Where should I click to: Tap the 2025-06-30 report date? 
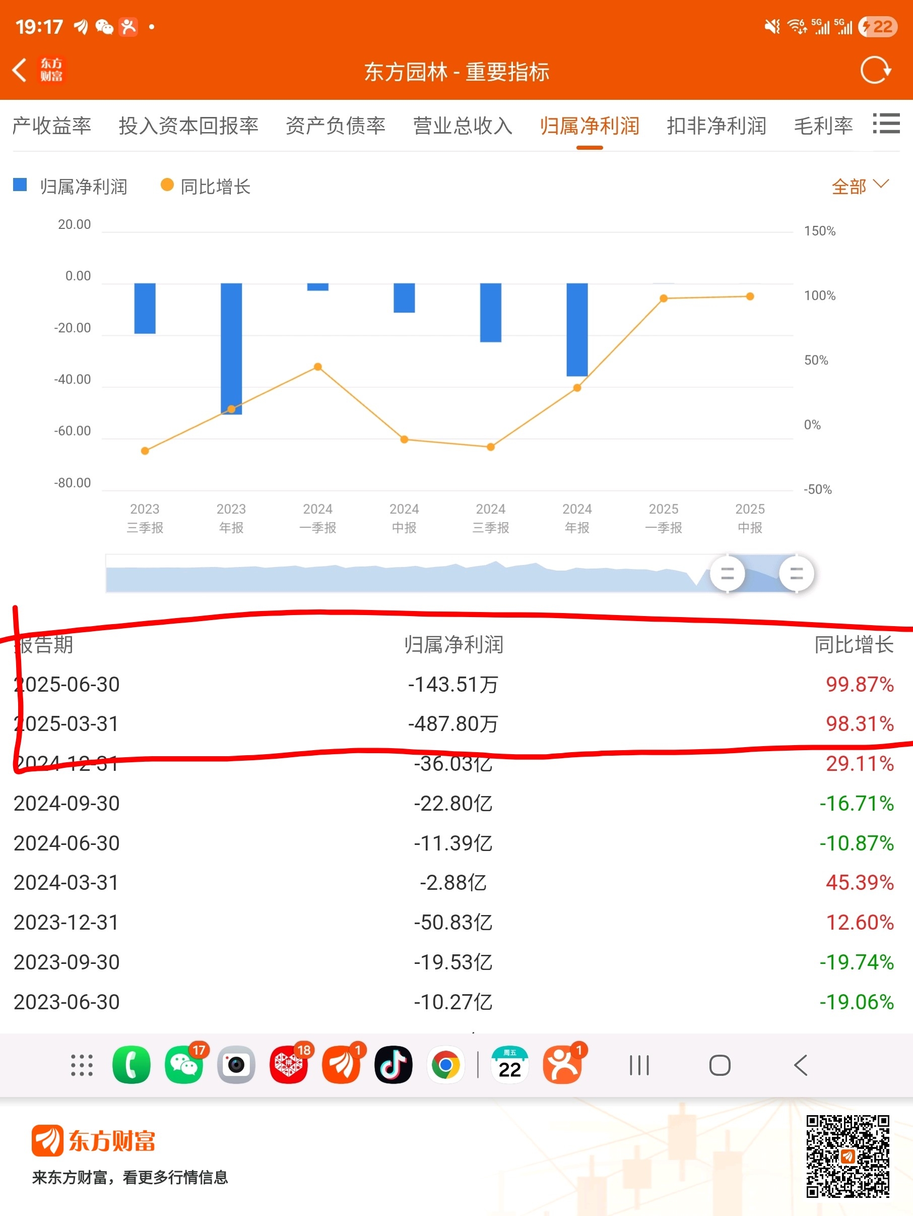tap(67, 685)
